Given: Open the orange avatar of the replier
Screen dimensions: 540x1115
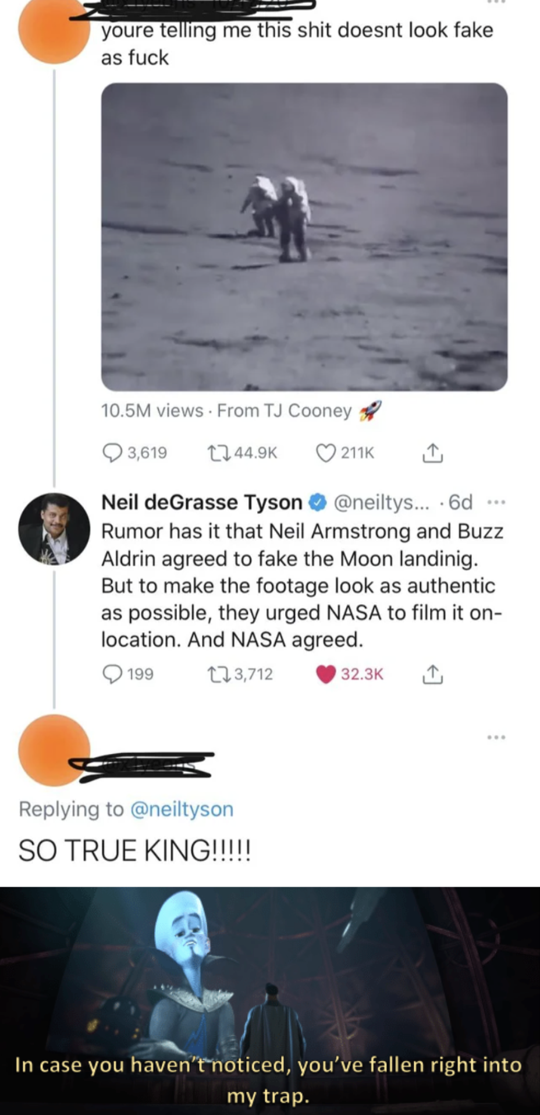Looking at the screenshot, I should (54, 750).
